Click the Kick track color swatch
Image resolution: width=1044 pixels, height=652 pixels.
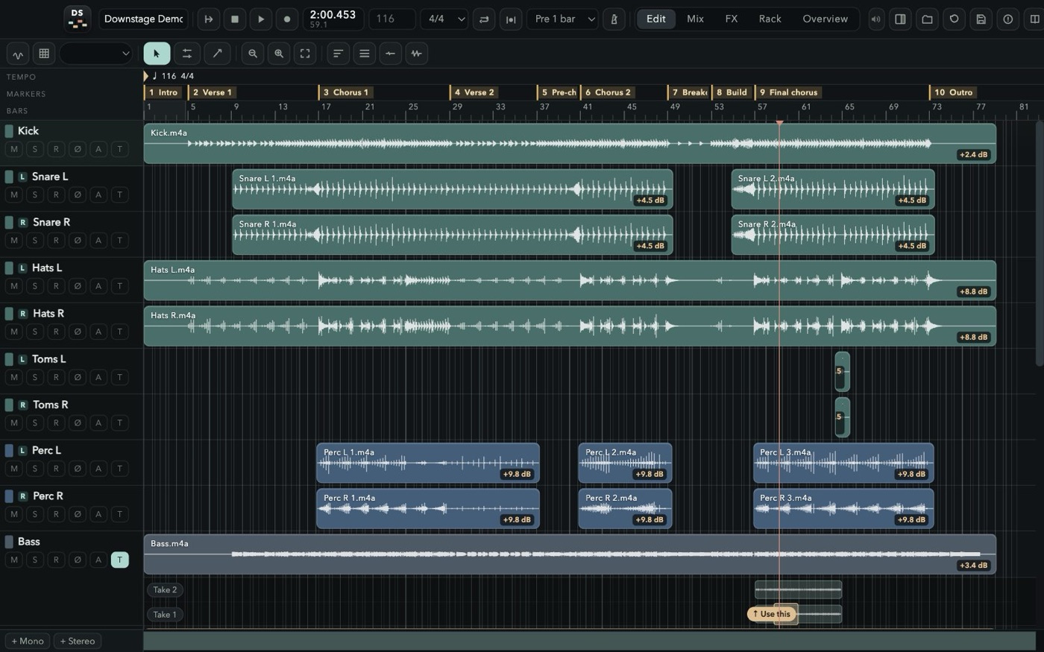tap(9, 131)
